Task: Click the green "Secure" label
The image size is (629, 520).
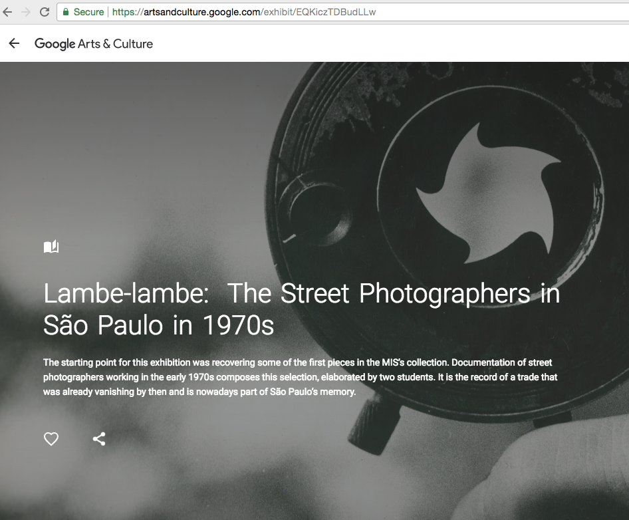Action: (x=88, y=12)
